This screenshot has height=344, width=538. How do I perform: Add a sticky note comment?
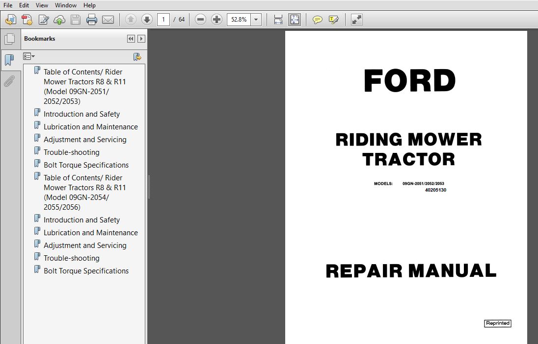pyautogui.click(x=318, y=20)
